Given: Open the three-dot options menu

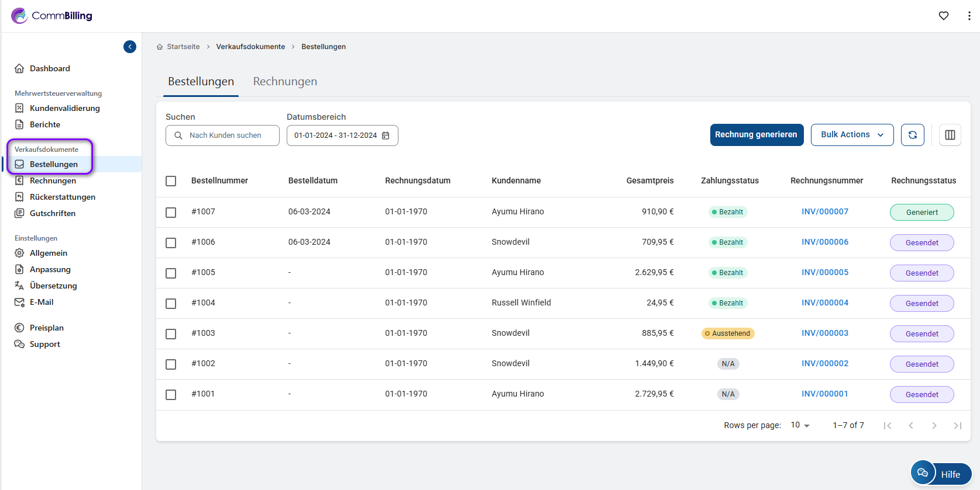Looking at the screenshot, I should coord(969,16).
